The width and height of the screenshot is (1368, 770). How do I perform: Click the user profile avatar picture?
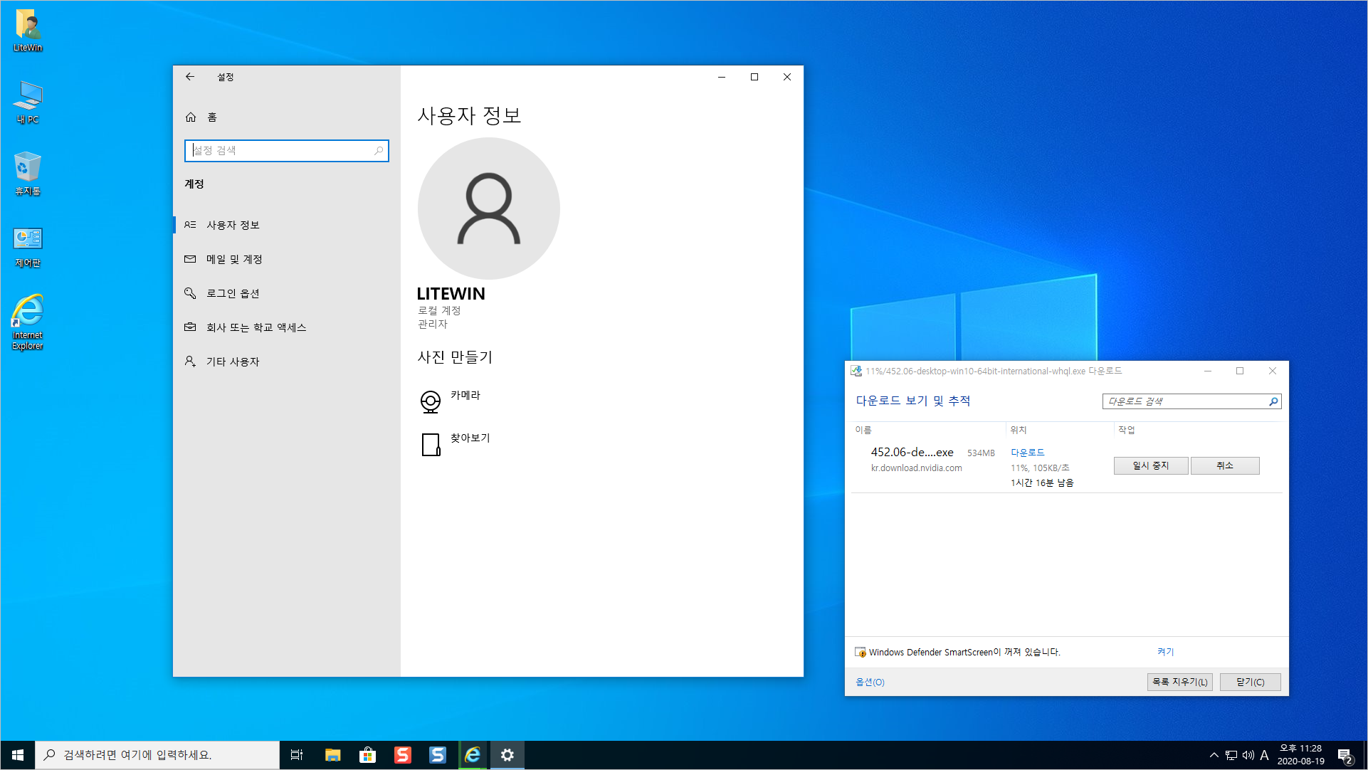point(488,209)
